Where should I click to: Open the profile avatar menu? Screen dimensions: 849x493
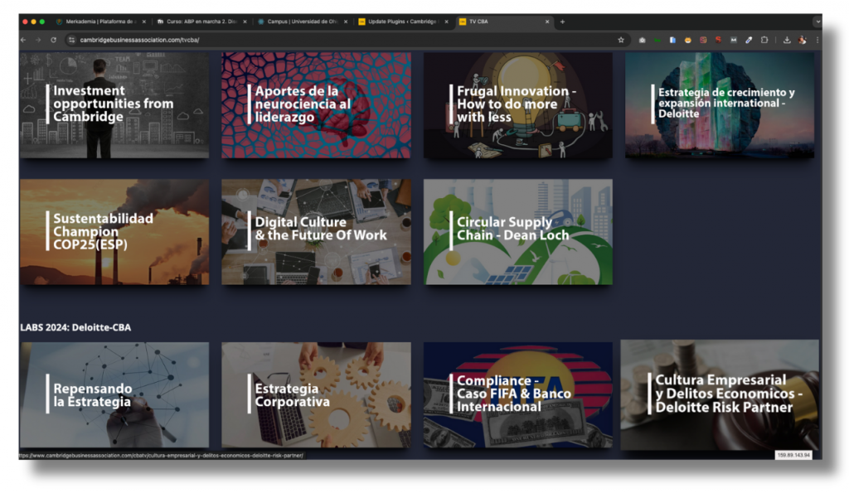803,40
